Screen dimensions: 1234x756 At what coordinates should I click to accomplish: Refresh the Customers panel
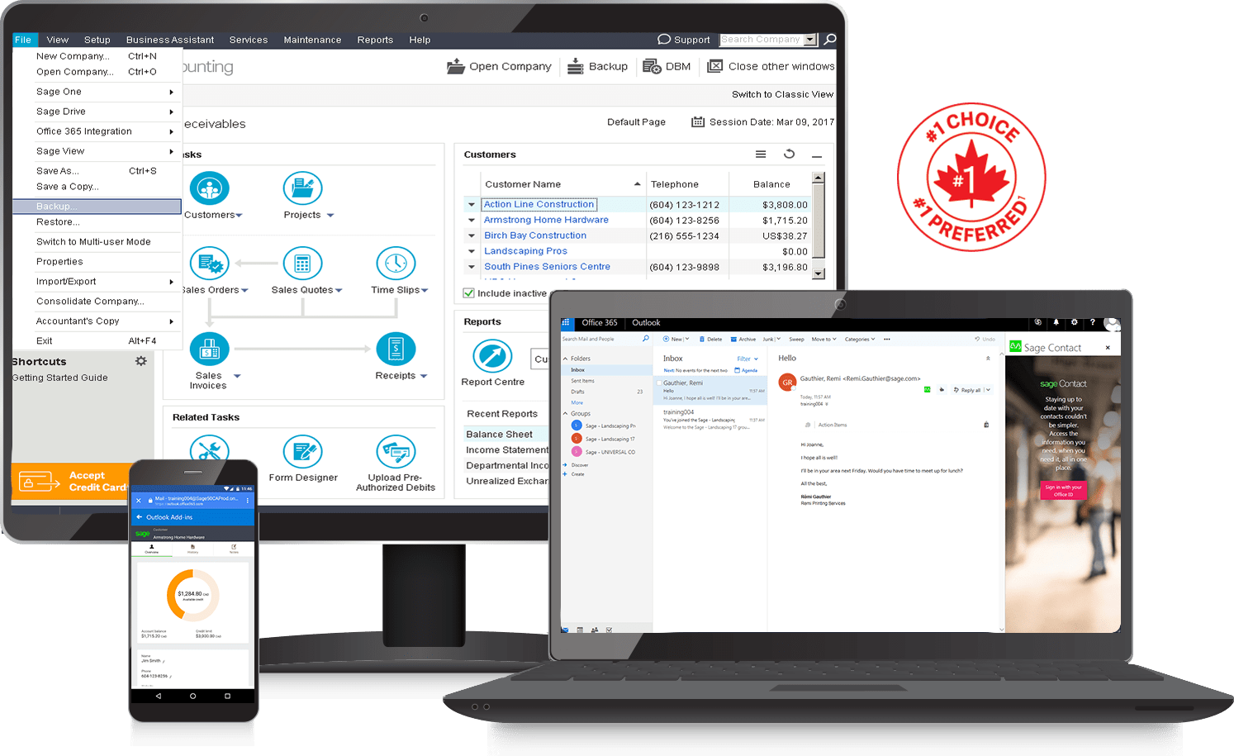(789, 155)
